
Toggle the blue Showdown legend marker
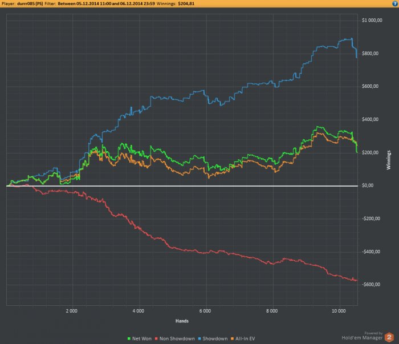[199, 339]
